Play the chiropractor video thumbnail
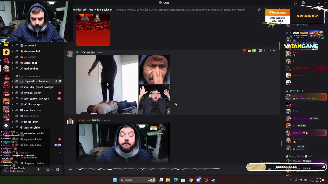This screenshot has width=328, height=184. click(x=107, y=85)
